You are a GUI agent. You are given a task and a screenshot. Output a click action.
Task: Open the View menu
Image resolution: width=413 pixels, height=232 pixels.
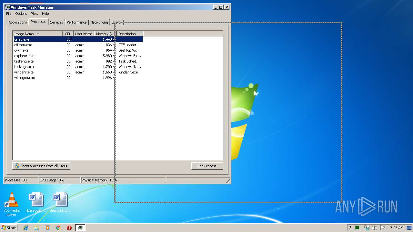(35, 14)
